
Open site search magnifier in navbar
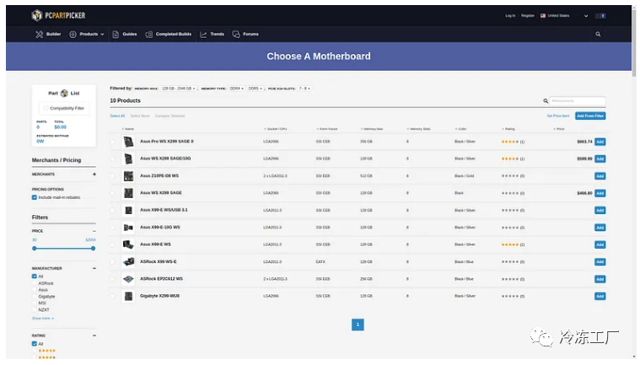598,35
